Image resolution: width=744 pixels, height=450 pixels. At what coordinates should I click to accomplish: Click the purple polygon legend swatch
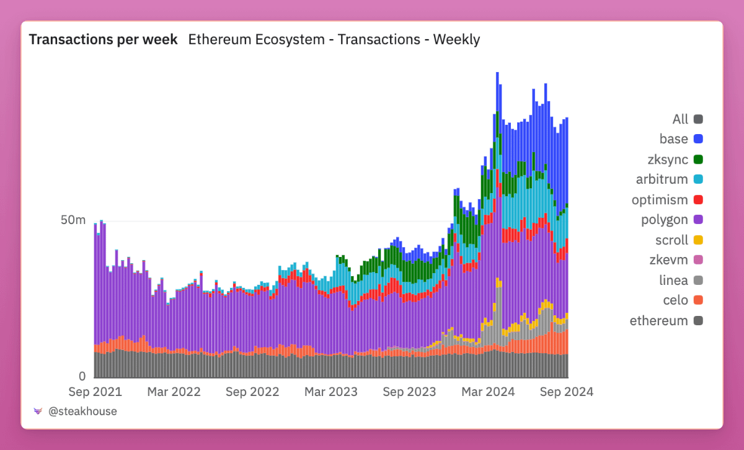point(698,220)
